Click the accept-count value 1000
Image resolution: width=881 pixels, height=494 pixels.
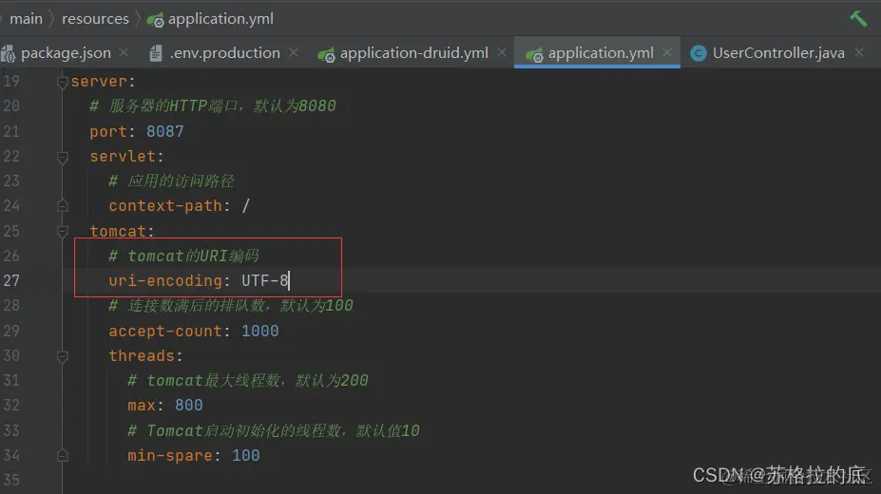point(260,332)
